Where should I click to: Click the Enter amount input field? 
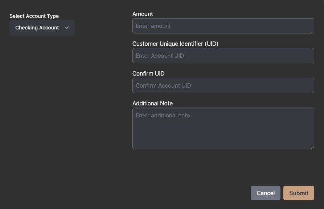pos(223,26)
